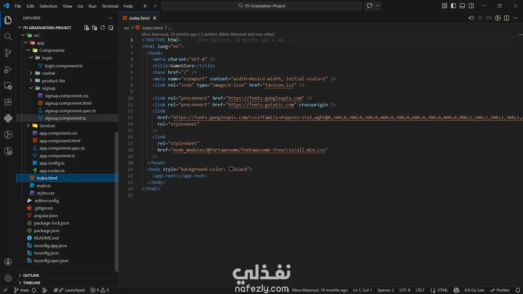Viewport: 523px width, 294px height.
Task: Open color picker for black swatch
Action: [231, 169]
